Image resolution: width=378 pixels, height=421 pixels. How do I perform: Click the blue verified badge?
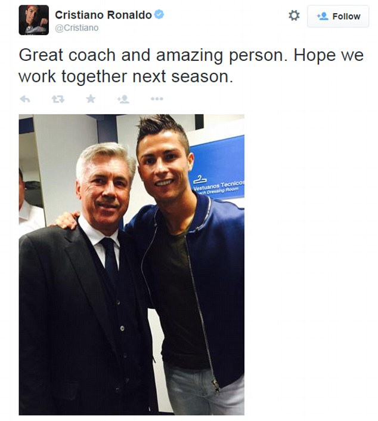tap(159, 15)
